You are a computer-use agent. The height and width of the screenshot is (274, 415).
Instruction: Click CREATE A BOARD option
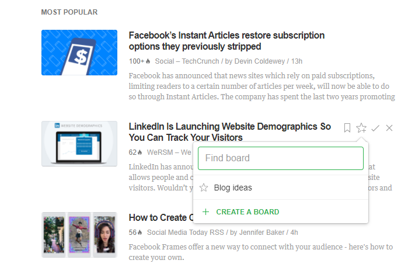247,211
